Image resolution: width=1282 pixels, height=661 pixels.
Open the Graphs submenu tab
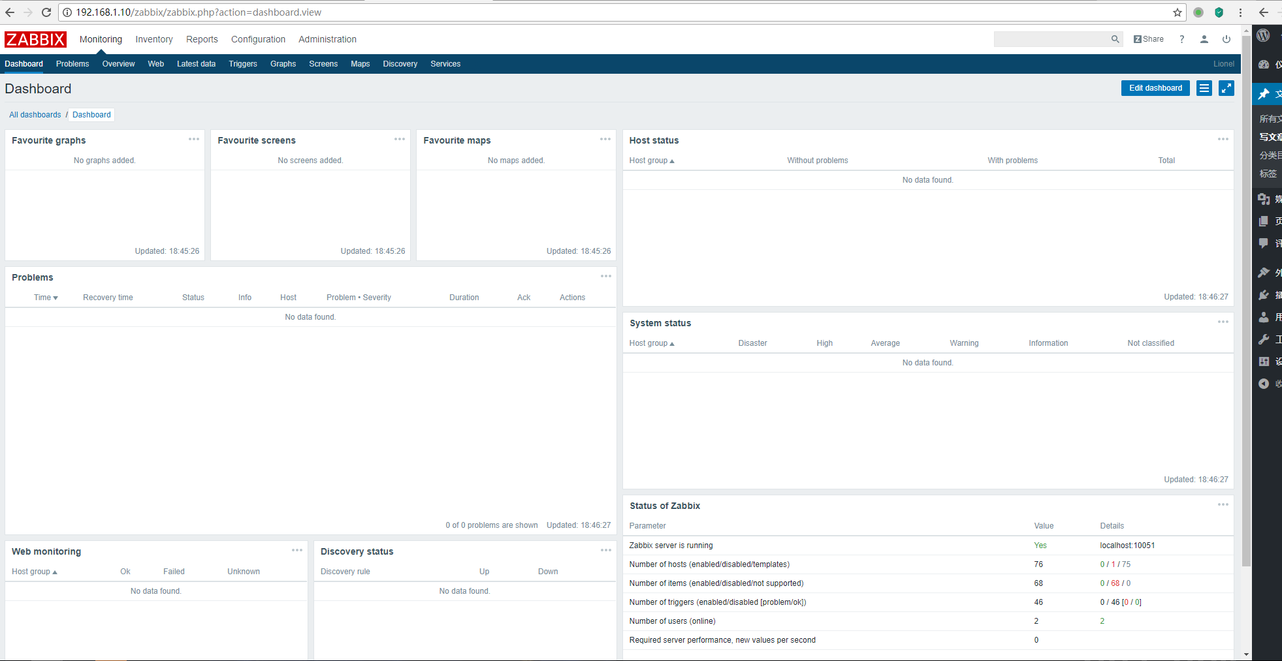click(283, 64)
